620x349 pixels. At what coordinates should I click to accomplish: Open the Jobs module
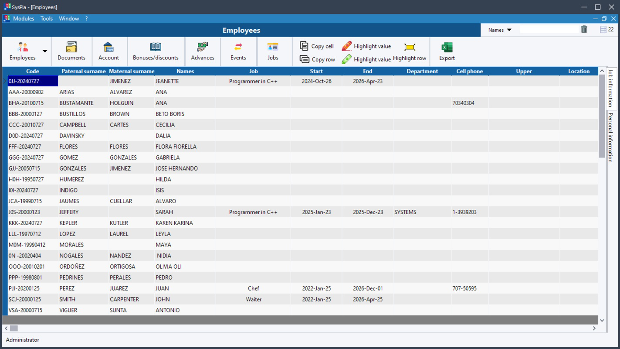pos(273,51)
